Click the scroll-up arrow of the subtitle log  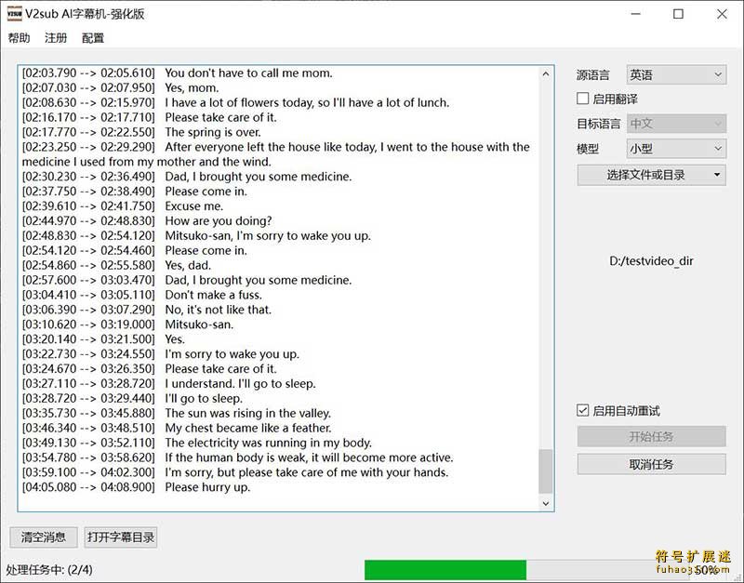(546, 73)
